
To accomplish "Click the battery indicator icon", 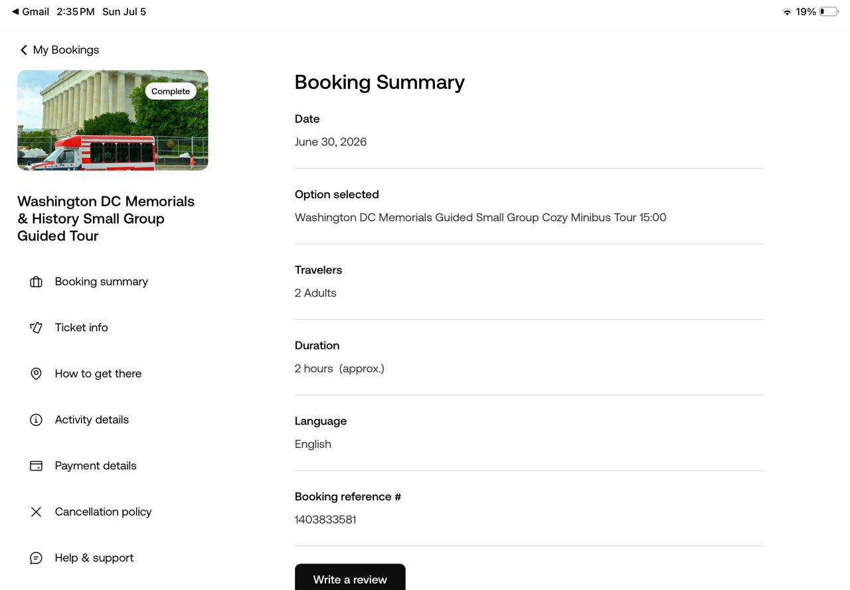I will pos(829,12).
